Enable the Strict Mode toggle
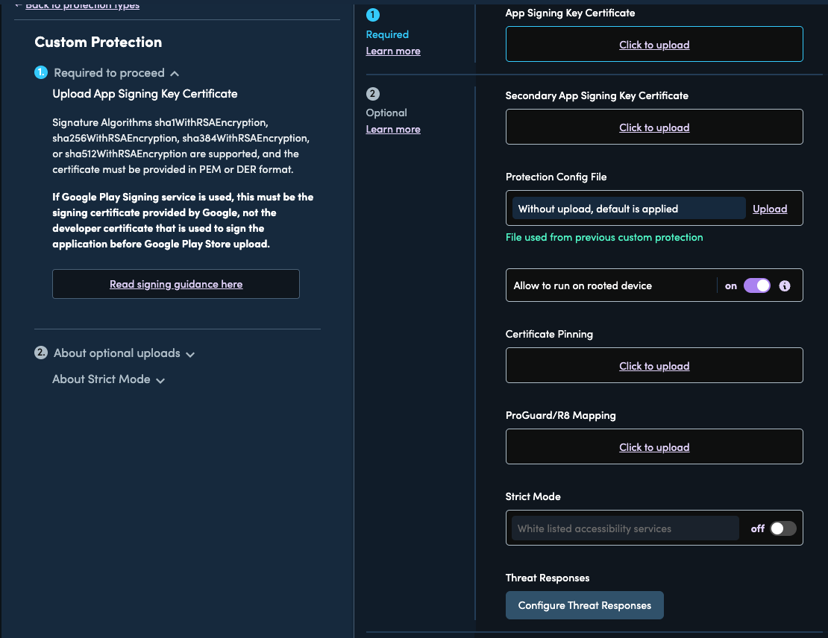The width and height of the screenshot is (828, 638). point(783,528)
